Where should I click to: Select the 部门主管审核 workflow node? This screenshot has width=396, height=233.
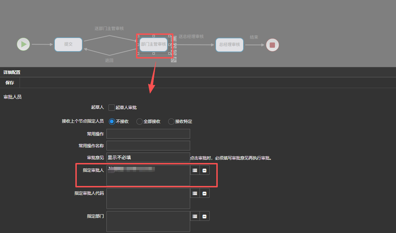click(x=154, y=44)
